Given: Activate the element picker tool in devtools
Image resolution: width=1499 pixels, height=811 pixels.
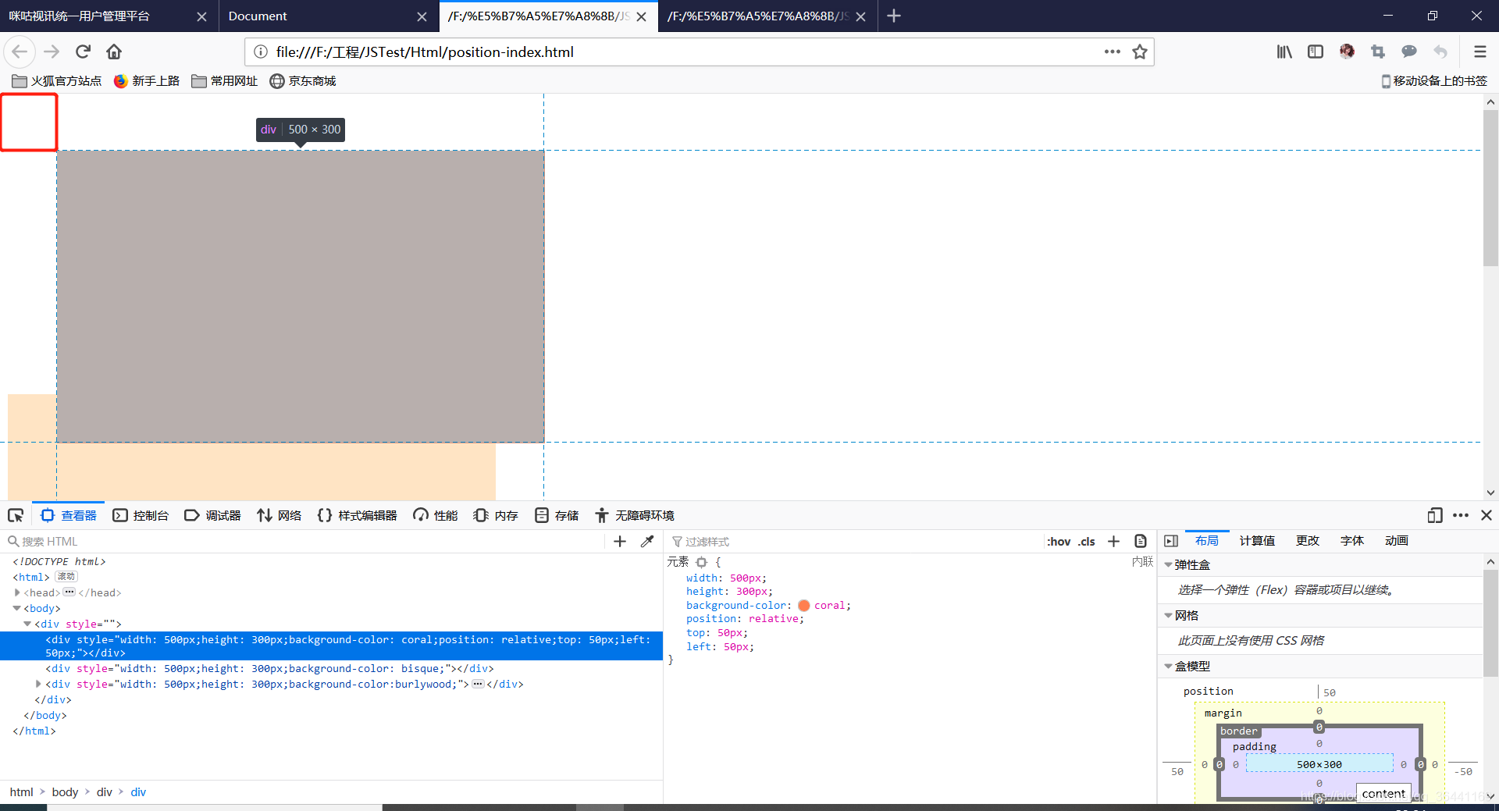Looking at the screenshot, I should 16,515.
